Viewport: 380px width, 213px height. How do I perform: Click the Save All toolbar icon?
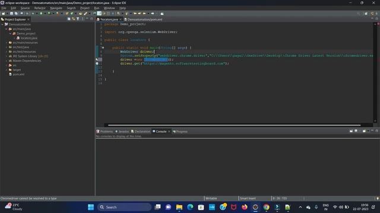(16, 14)
